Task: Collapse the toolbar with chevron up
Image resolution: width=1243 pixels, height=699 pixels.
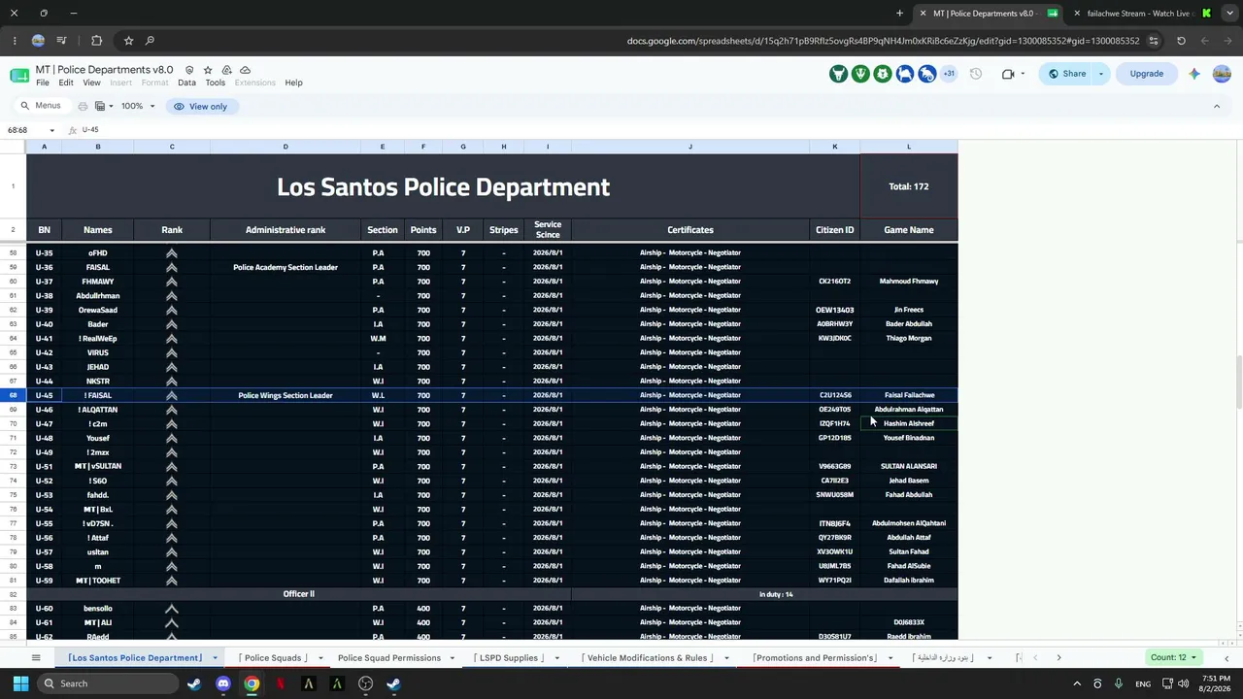Action: (1216, 106)
